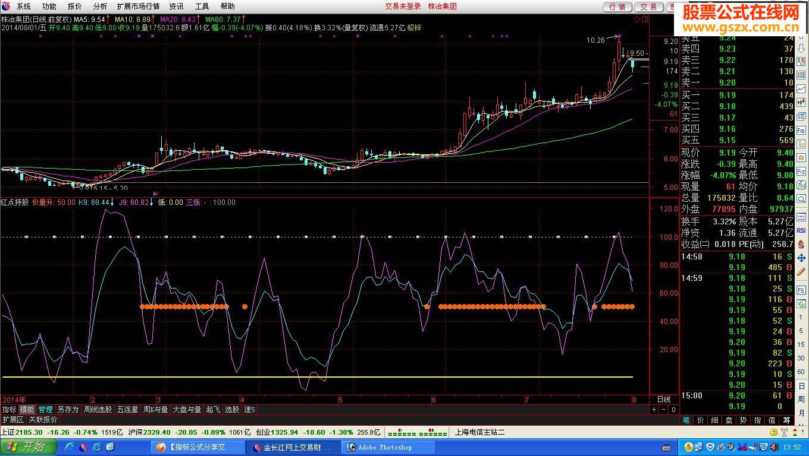Click the magnifier search sidebar icon
The image size is (809, 456).
click(801, 199)
